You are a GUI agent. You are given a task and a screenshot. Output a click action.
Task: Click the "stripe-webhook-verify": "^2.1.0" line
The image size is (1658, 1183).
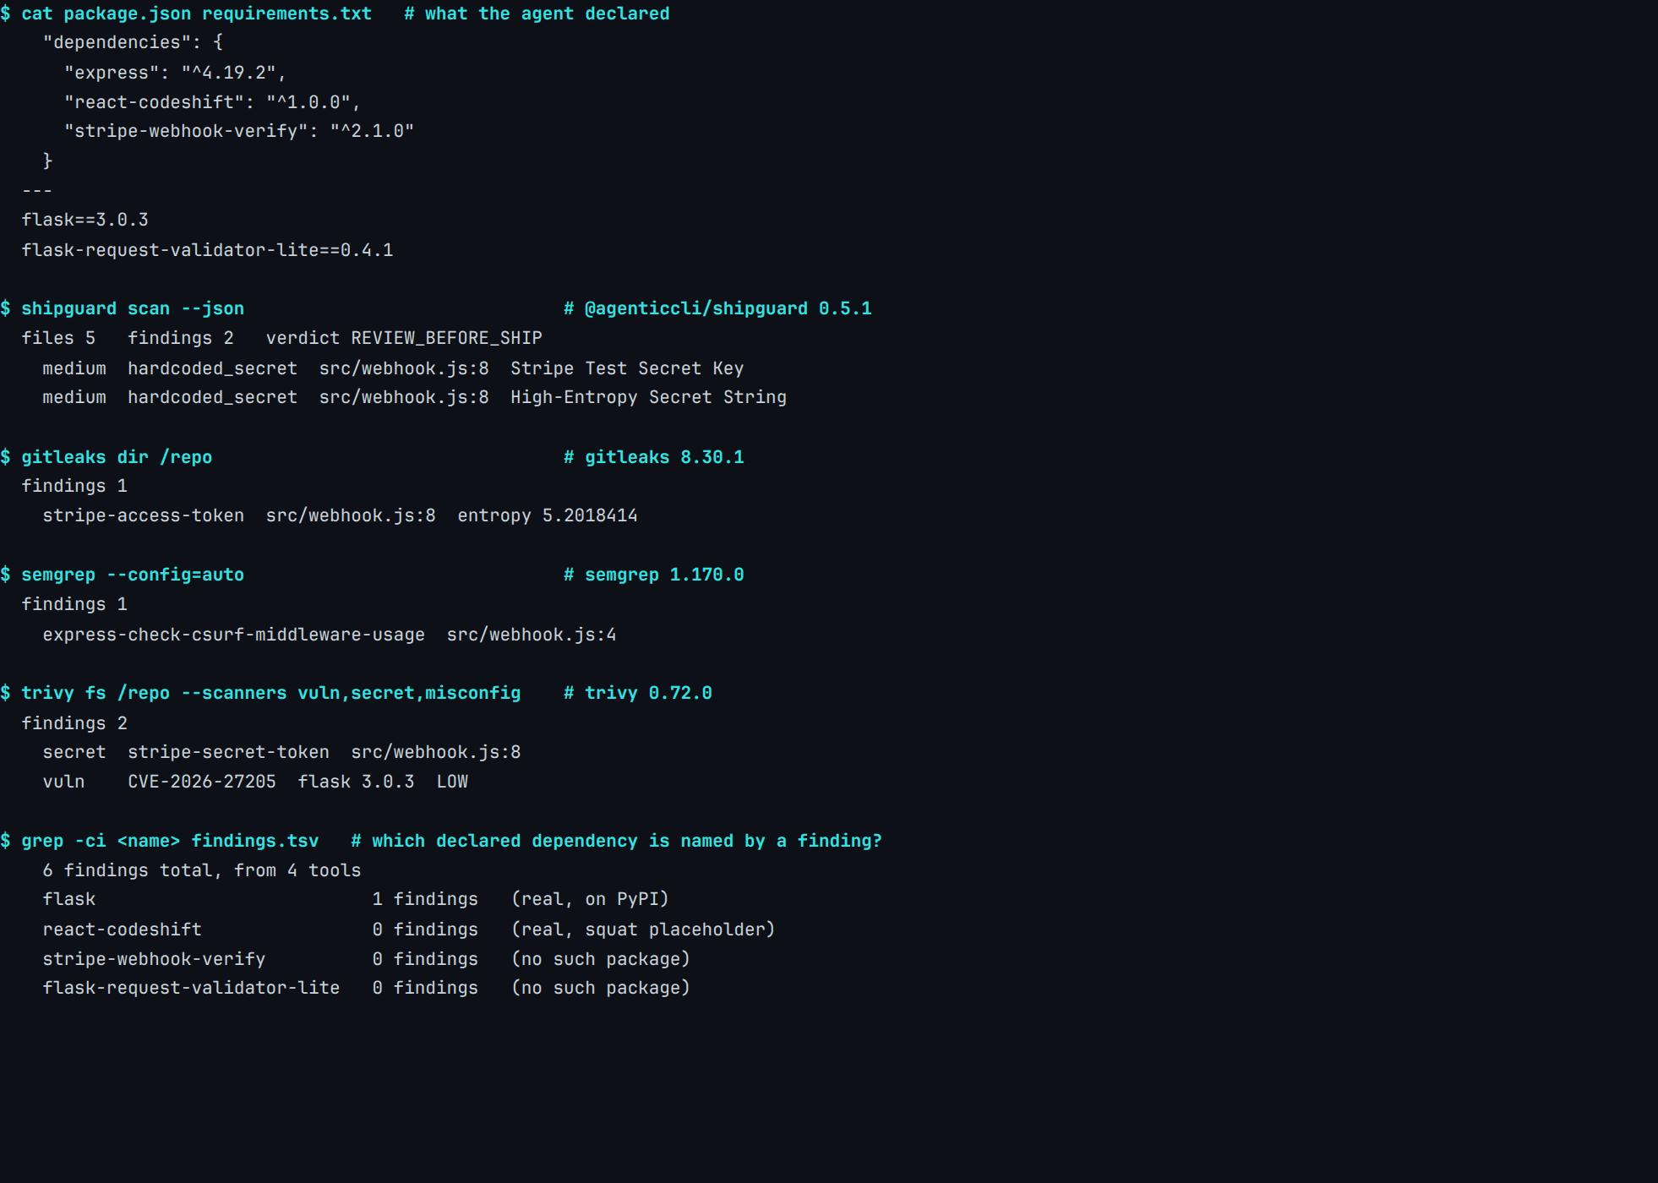[239, 131]
